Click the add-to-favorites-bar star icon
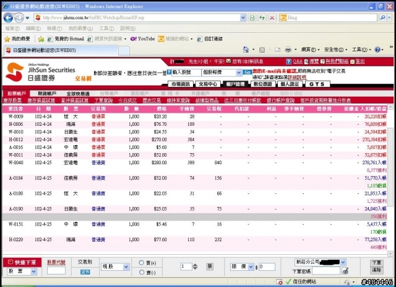Screen dimensions: 396x287 pyautogui.click(x=41, y=38)
